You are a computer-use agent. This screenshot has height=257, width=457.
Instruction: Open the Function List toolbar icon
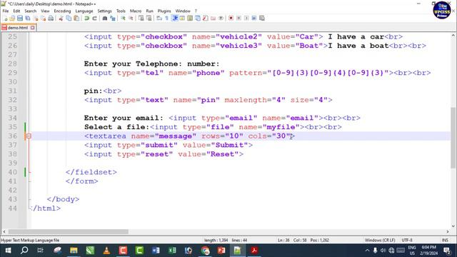[x=206, y=18]
